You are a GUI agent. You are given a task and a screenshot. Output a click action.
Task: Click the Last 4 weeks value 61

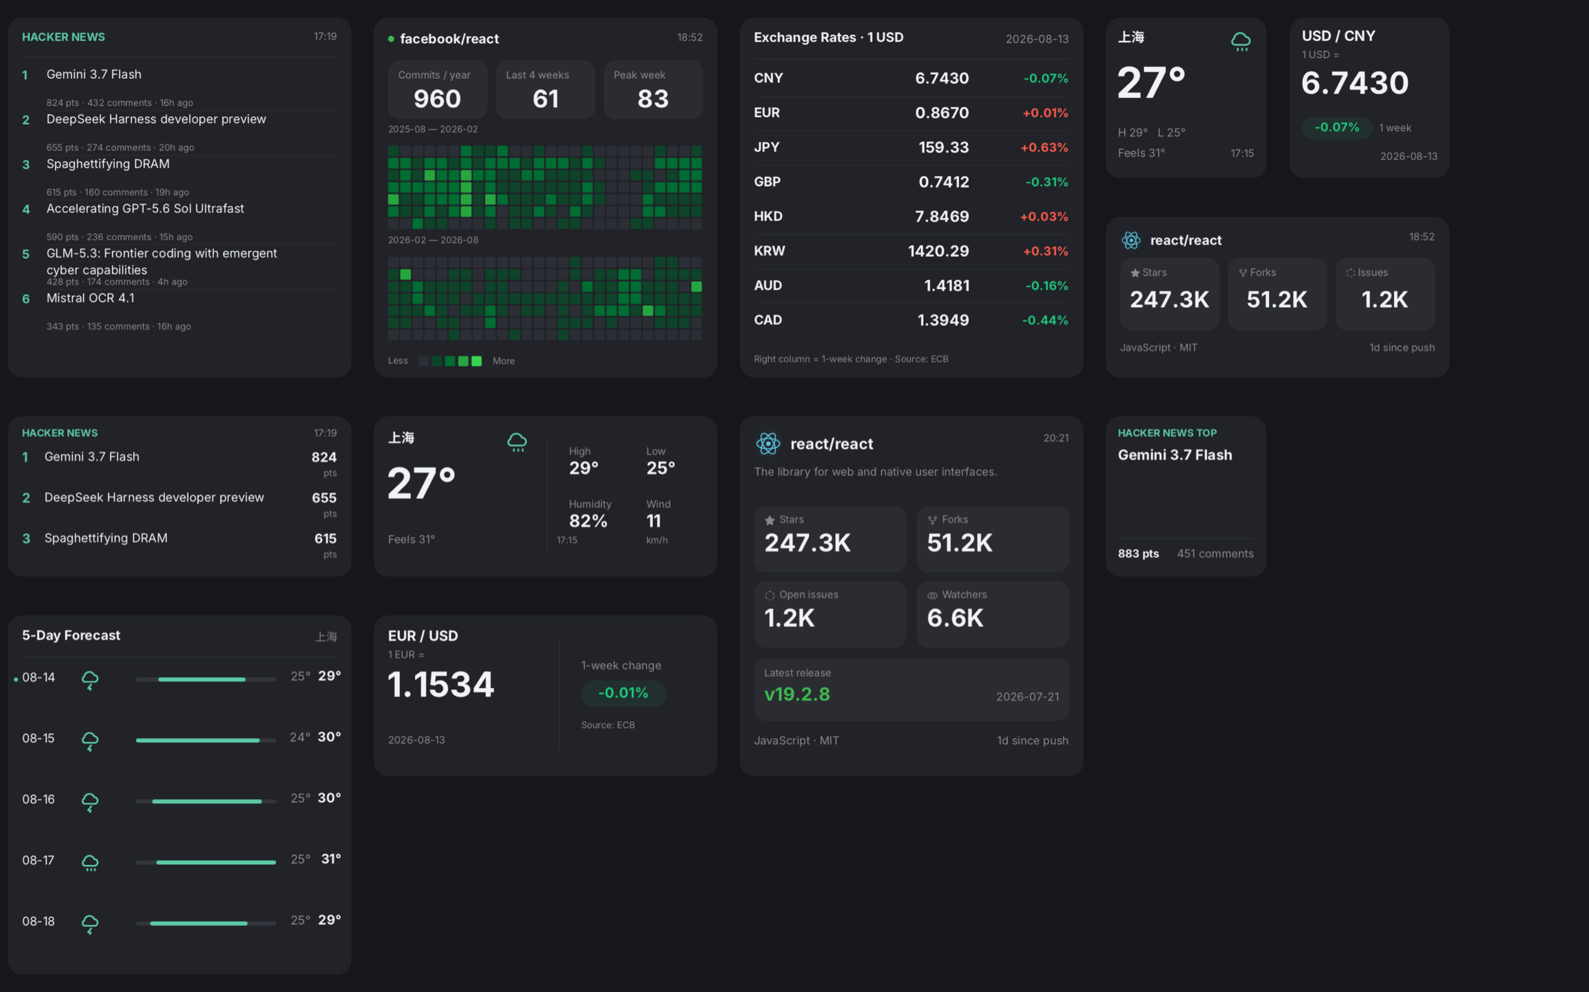tap(546, 99)
